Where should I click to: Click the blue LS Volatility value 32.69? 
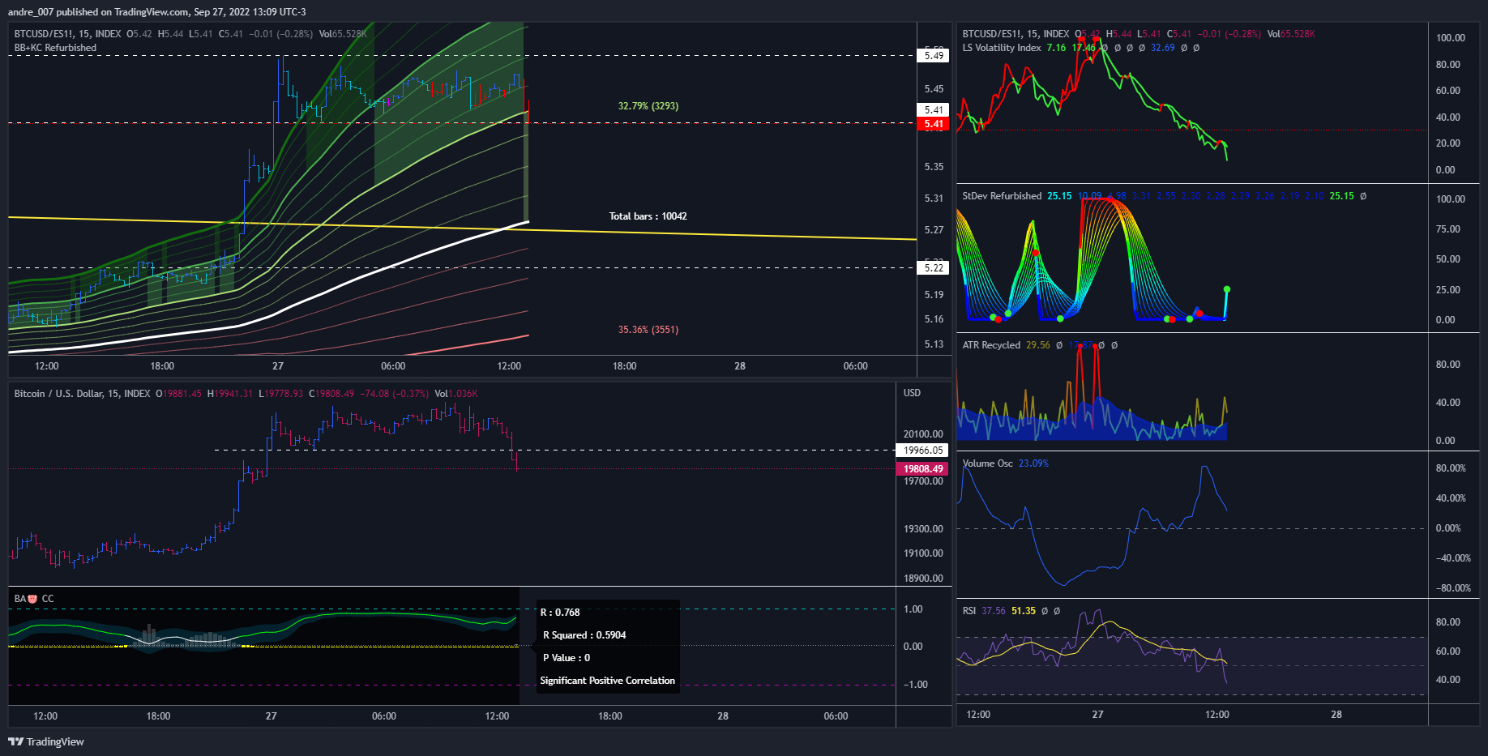1162,48
